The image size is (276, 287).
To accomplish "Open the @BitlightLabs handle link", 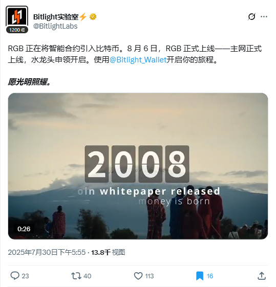I will [55, 26].
